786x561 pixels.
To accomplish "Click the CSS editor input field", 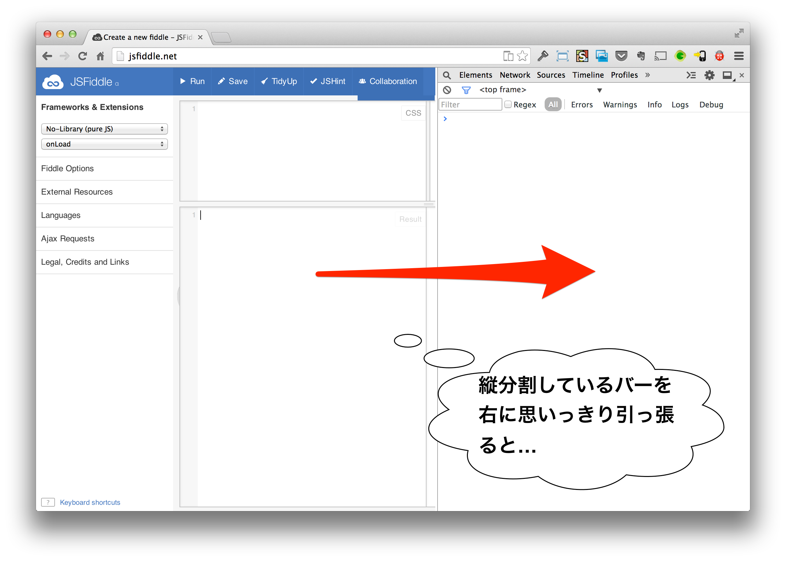I will tap(304, 151).
